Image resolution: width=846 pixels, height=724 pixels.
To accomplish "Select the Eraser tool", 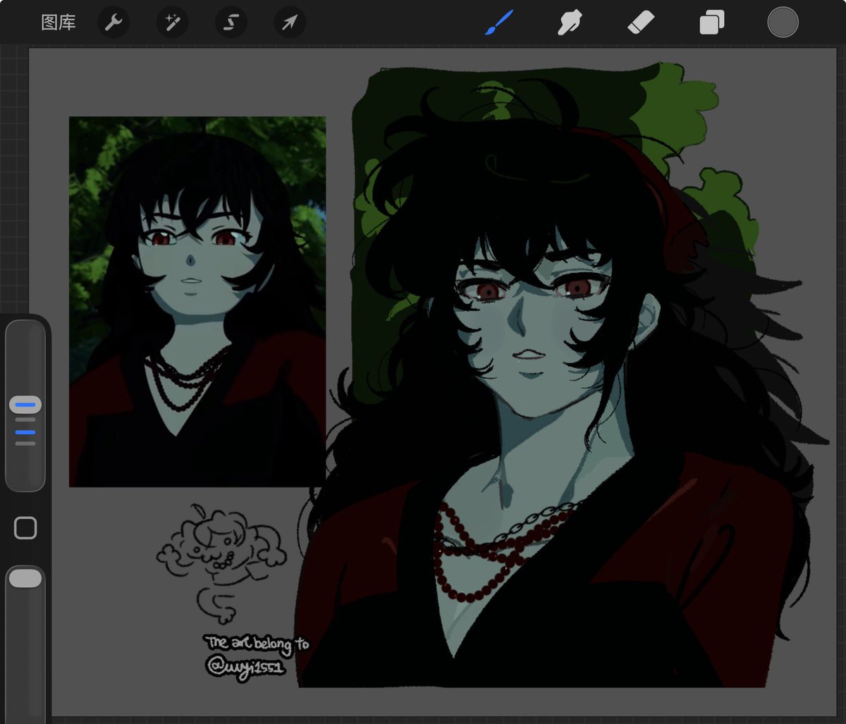I will click(x=641, y=23).
